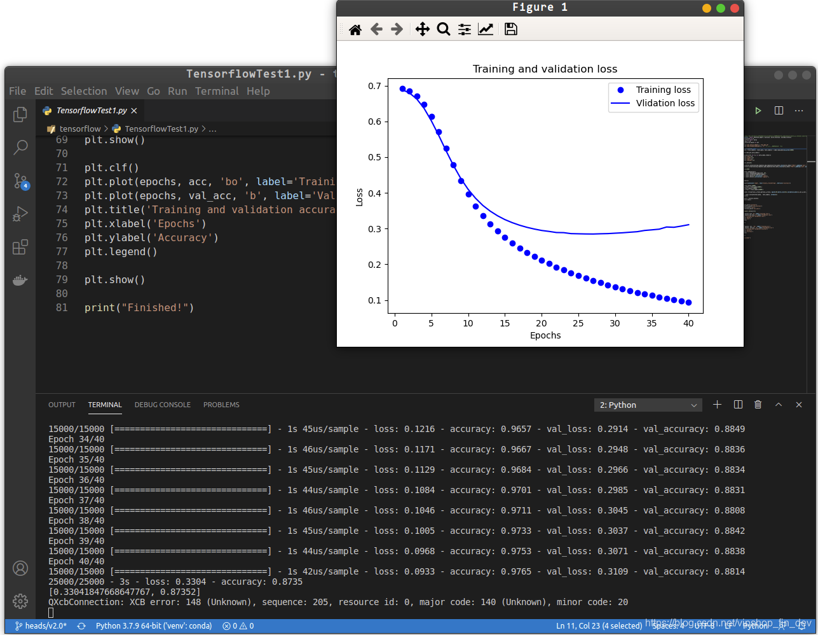Reset the plot with the Home icon
This screenshot has width=818, height=635.
point(355,29)
